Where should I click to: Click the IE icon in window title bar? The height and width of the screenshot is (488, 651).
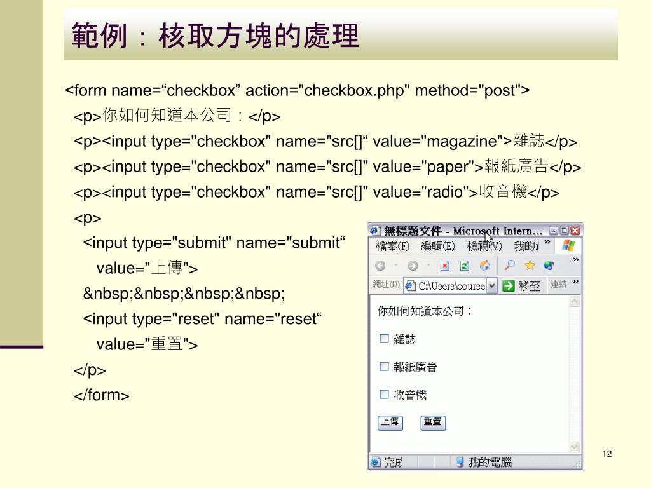(375, 230)
